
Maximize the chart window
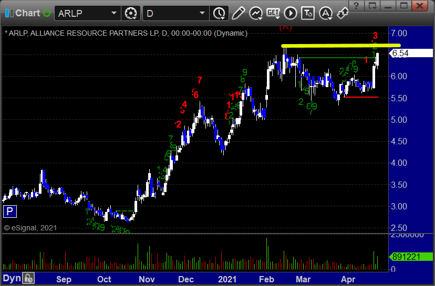[403, 5]
